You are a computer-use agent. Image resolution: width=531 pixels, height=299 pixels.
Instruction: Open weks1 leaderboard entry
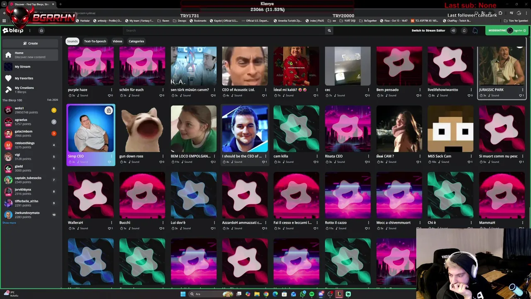(30, 110)
